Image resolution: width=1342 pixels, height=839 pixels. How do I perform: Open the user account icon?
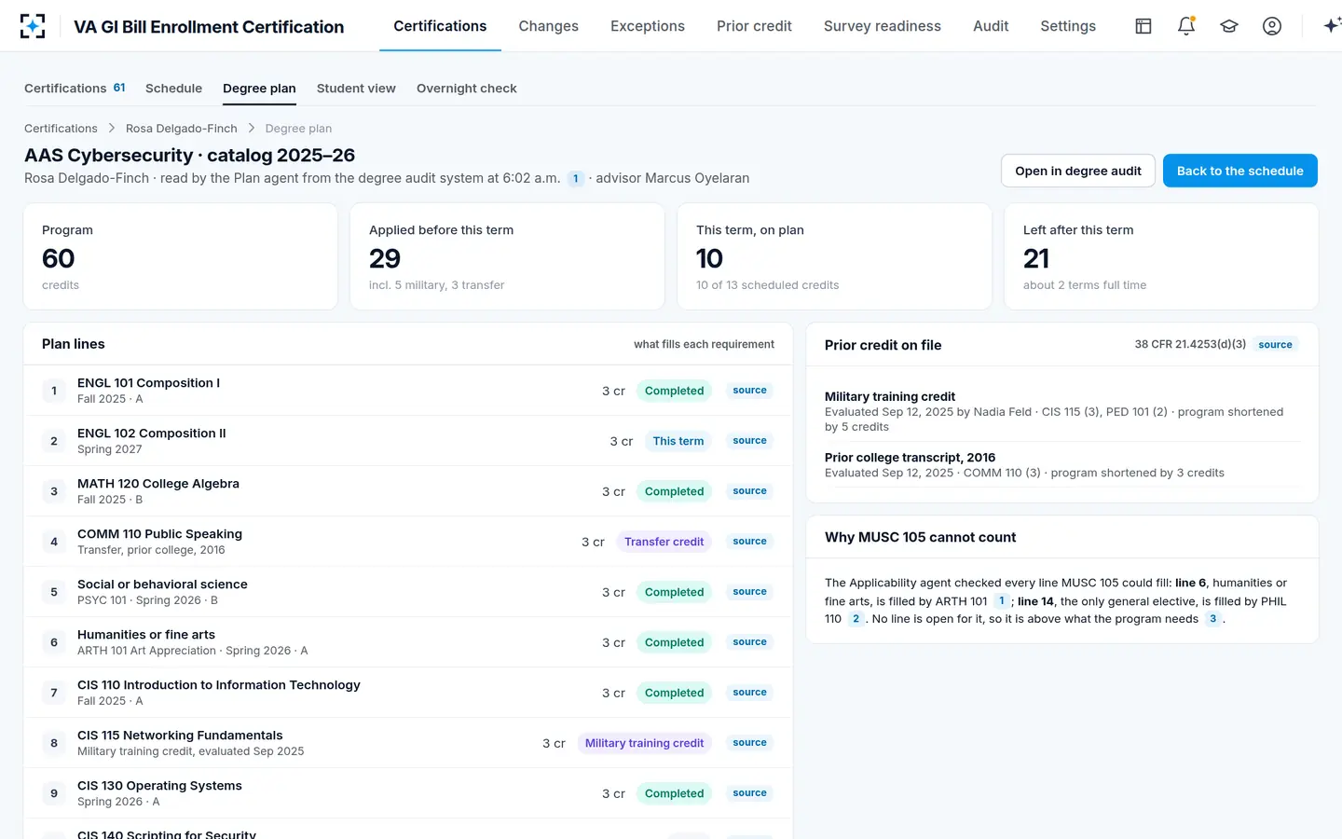coord(1272,26)
